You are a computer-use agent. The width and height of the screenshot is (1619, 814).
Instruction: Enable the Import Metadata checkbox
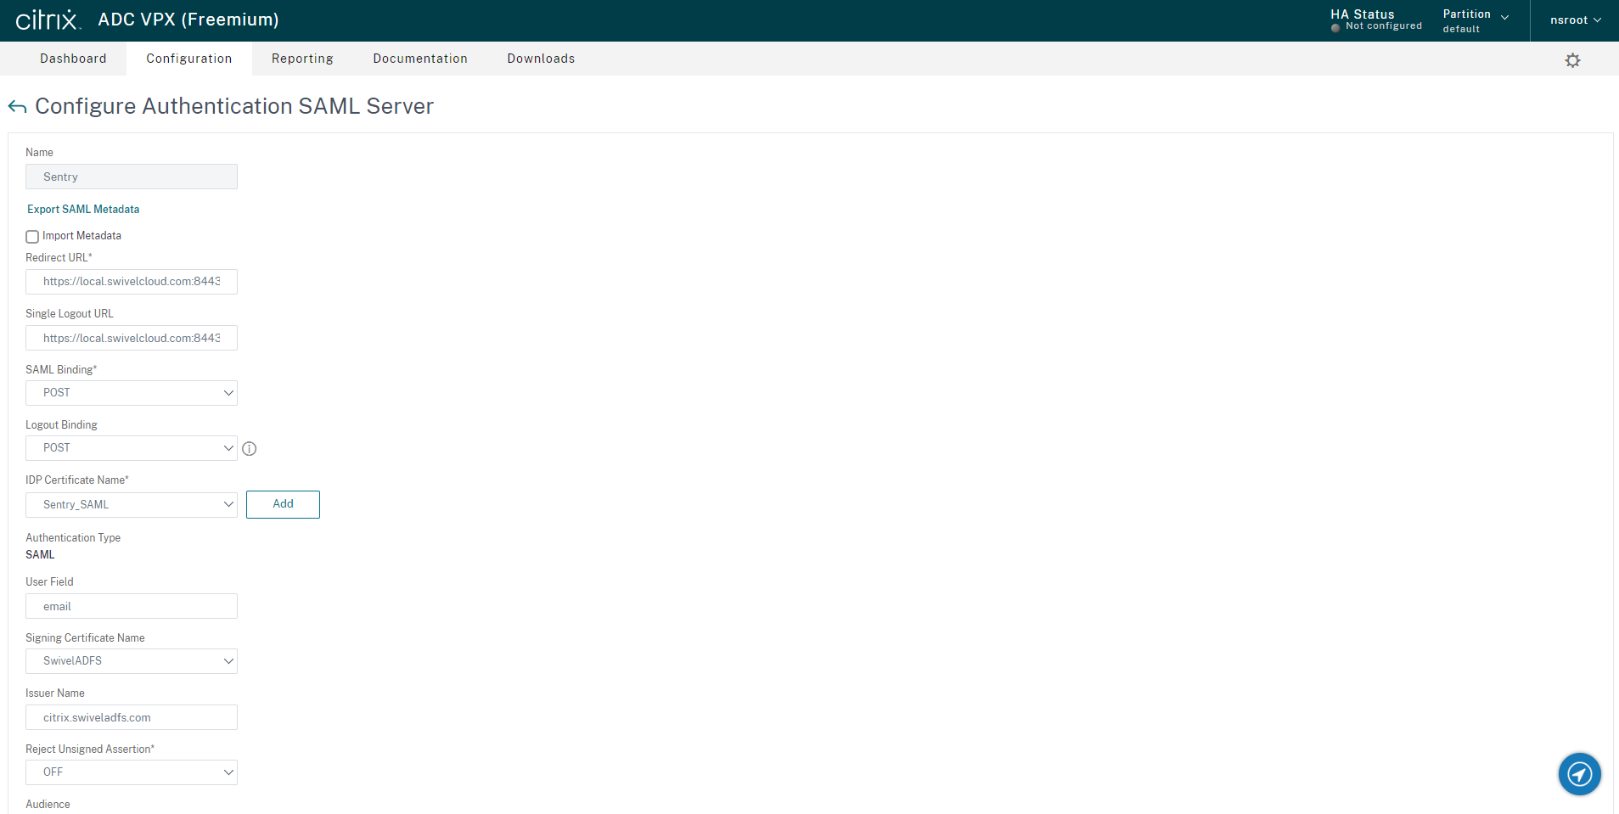click(31, 236)
